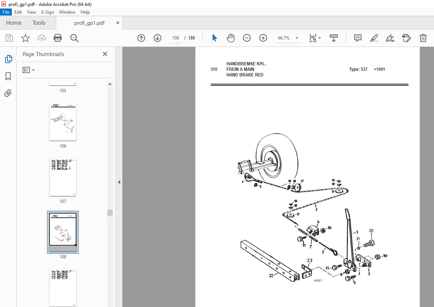Open the File menu
This screenshot has height=307, width=434.
pos(6,12)
